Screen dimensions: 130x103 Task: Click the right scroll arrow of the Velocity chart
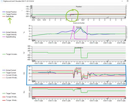pyautogui.click(x=125, y=40)
